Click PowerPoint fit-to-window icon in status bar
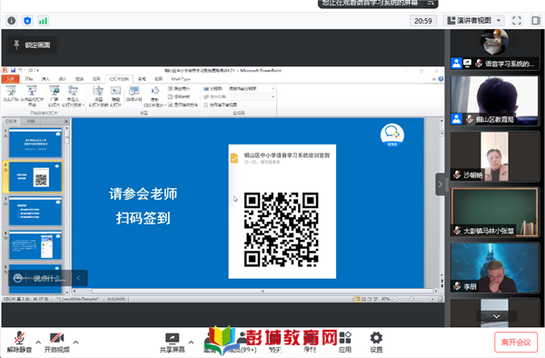The image size is (545, 358). pyautogui.click(x=440, y=299)
